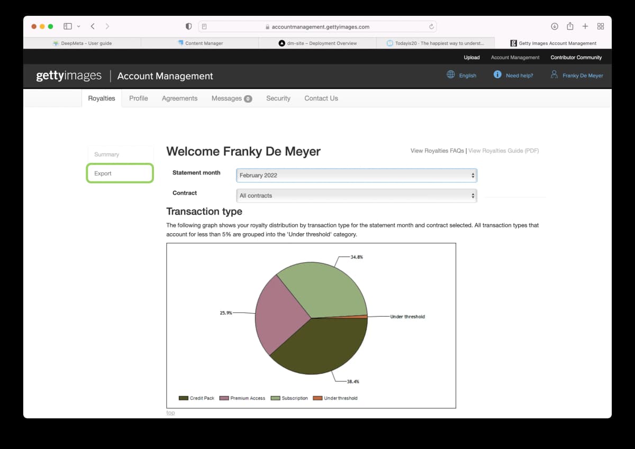Switch to dm-site Deployment Overview tab
Image resolution: width=635 pixels, height=449 pixels.
coord(317,43)
